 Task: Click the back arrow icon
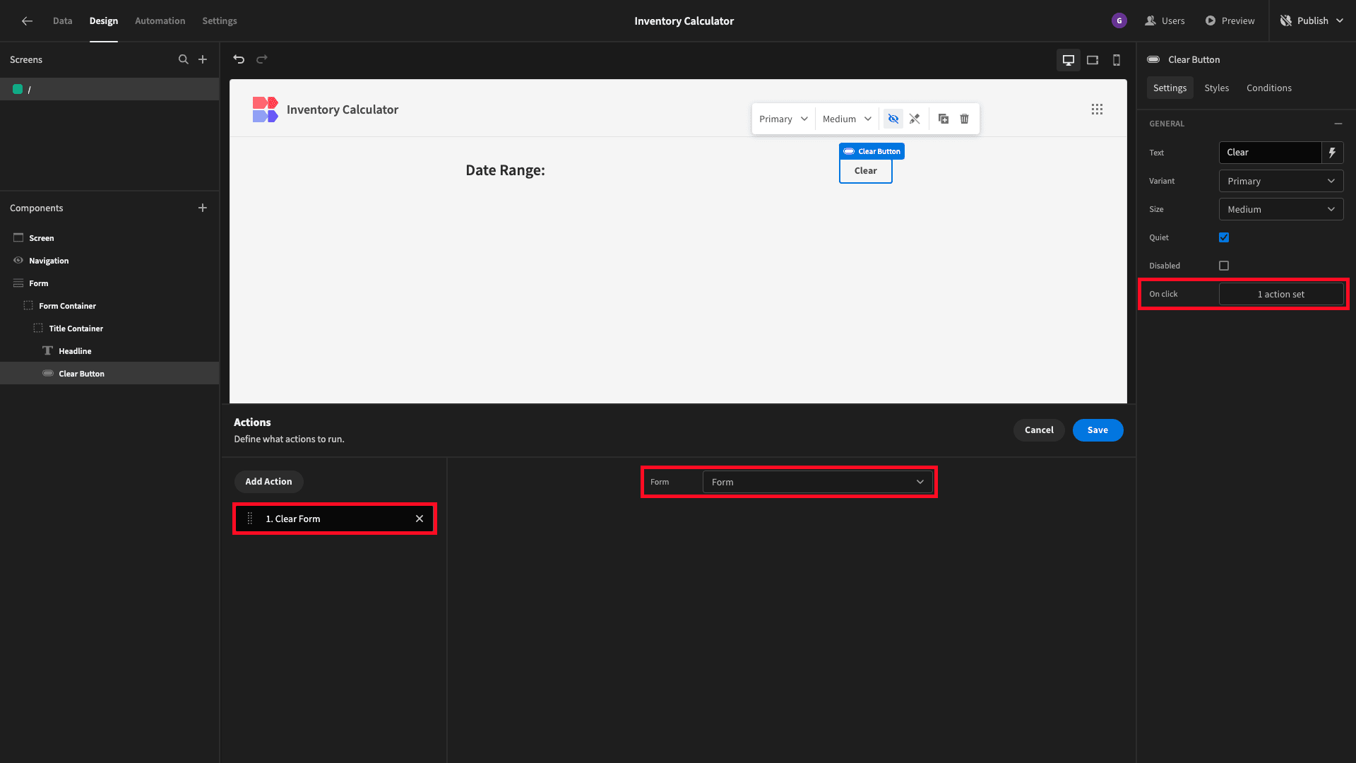27,20
